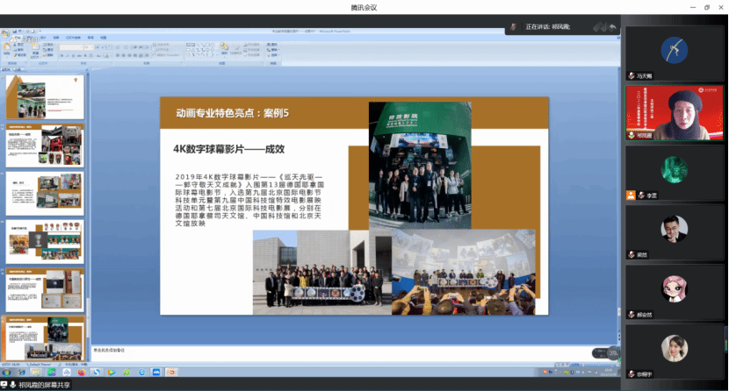The image size is (729, 391).
Task: Click the group photo at the slide's bottom-left
Action: click(321, 270)
